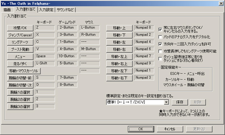Click the 移動-上 key assignment button
Viewport: 225px width, 135px height.
coord(119,28)
